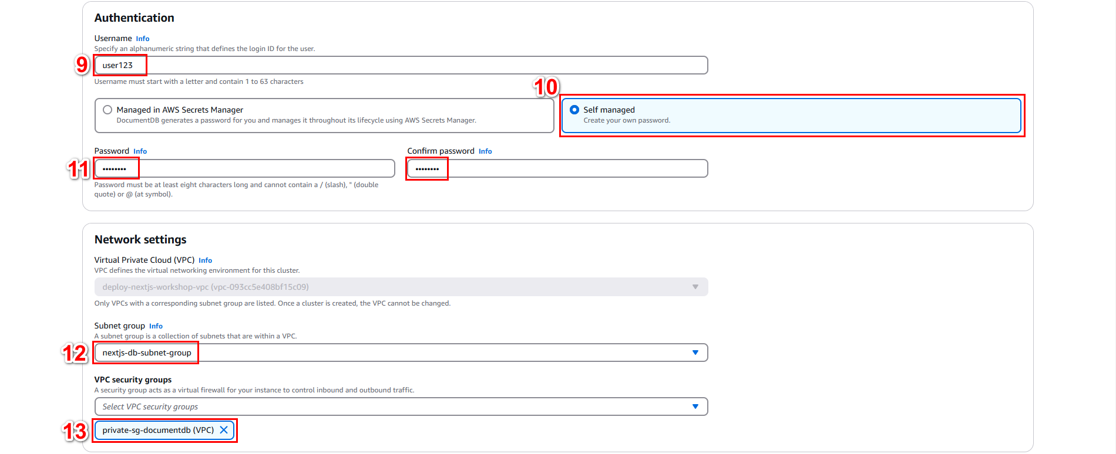1116x454 pixels.
Task: Click the Network settings heading
Action: pyautogui.click(x=140, y=239)
